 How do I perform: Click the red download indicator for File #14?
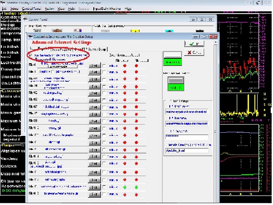[x=125, y=157]
